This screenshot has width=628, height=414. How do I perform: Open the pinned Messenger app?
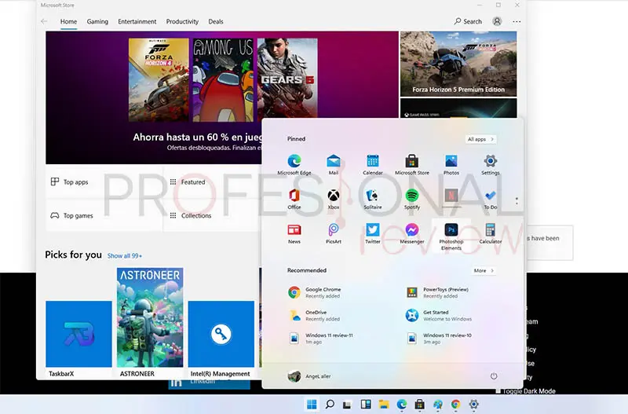(x=411, y=233)
